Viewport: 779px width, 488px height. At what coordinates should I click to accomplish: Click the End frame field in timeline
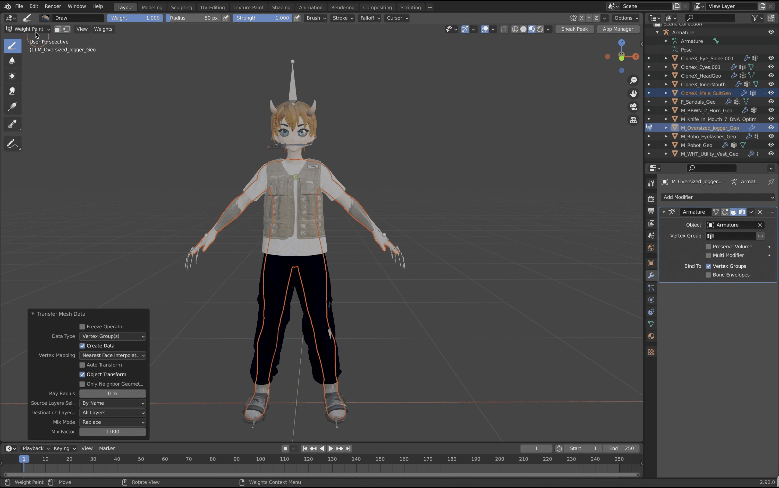[621, 448]
